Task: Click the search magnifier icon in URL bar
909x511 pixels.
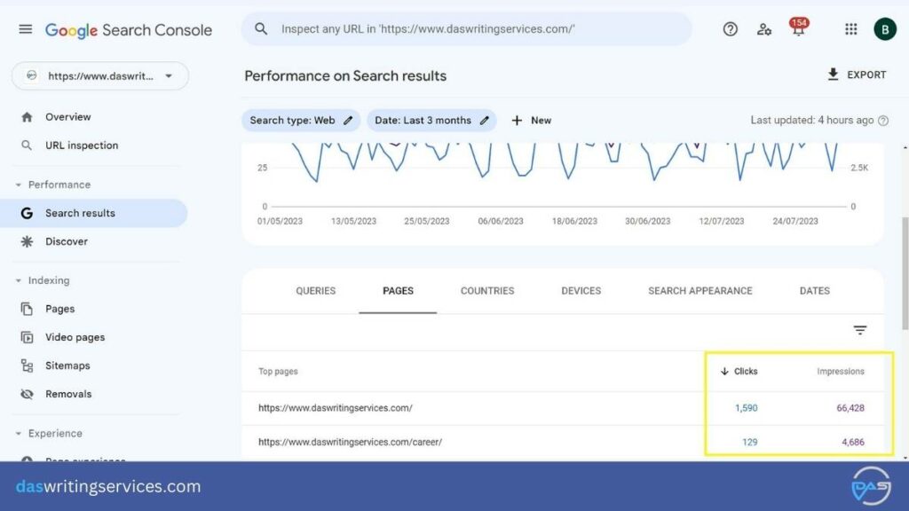Action: pos(261,29)
